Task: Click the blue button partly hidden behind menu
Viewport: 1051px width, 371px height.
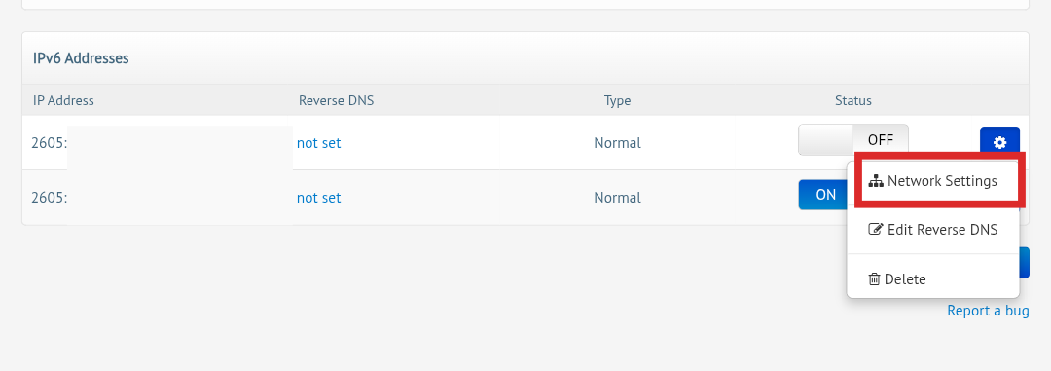Action: [x=1024, y=262]
